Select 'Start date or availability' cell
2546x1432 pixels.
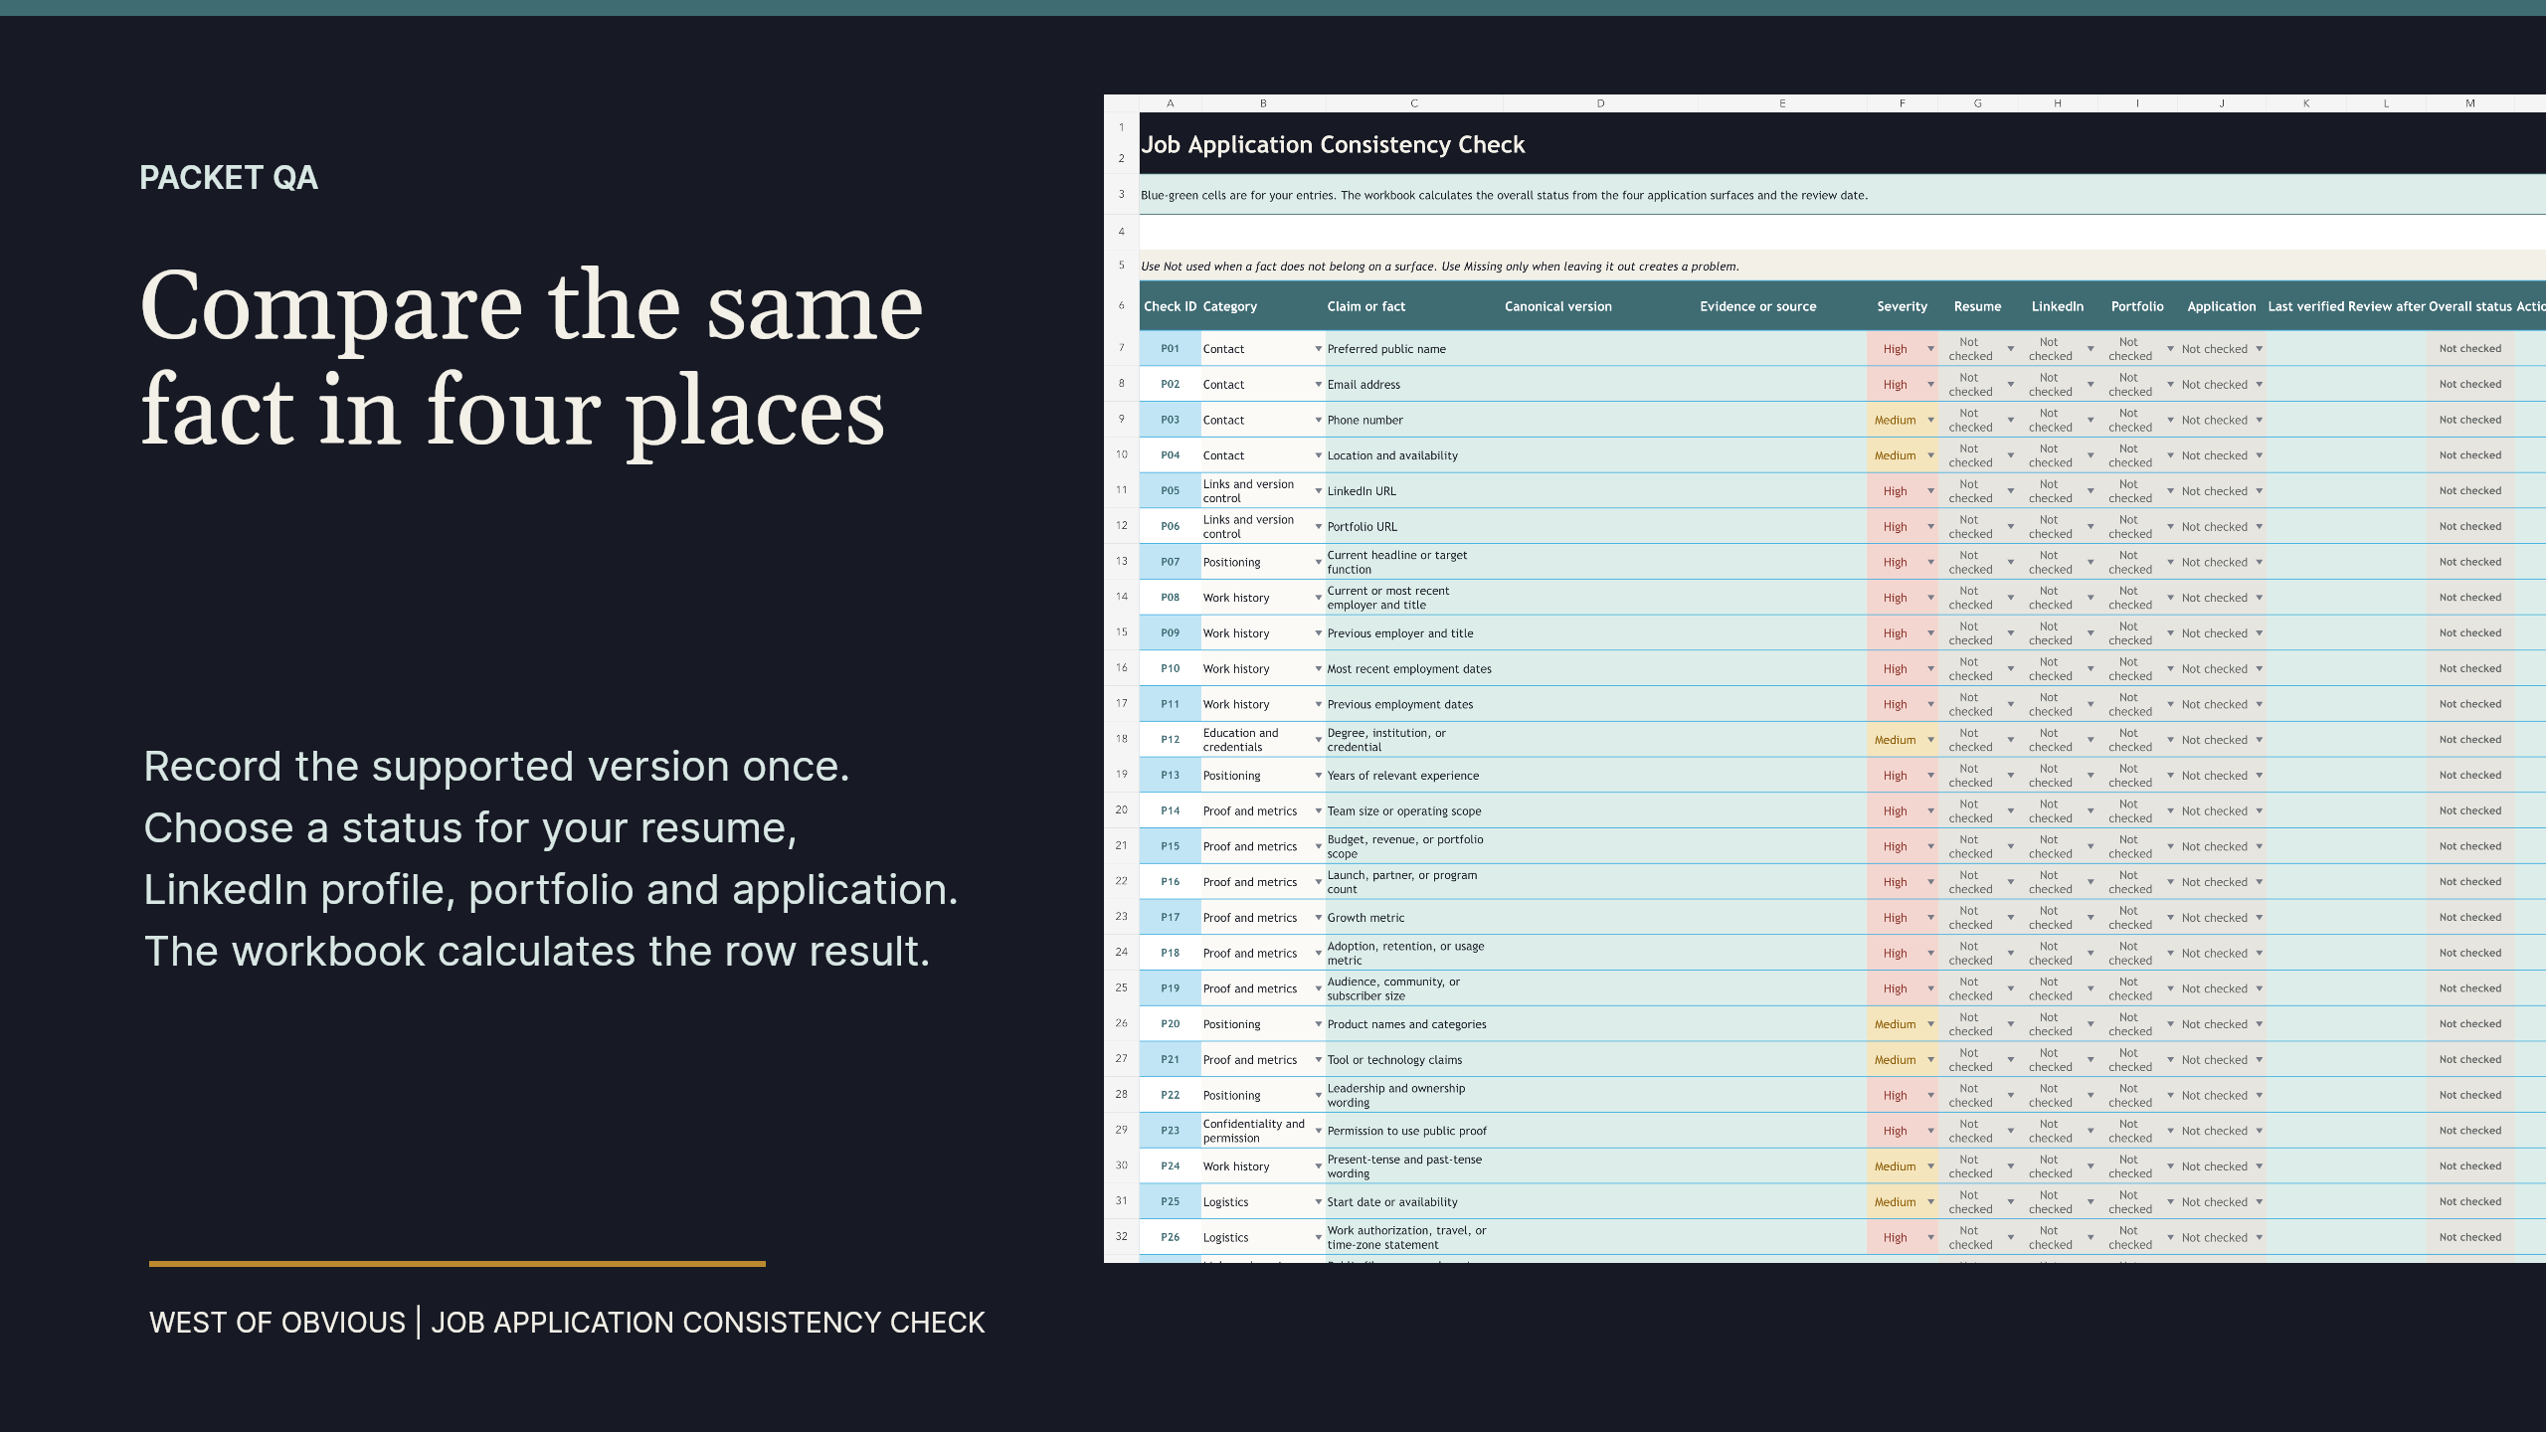[1413, 1202]
